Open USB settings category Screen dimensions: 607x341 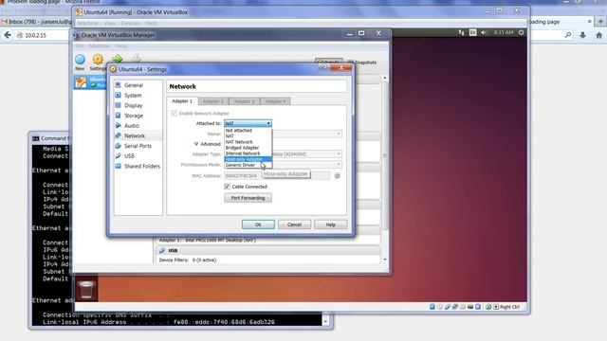[x=129, y=155]
